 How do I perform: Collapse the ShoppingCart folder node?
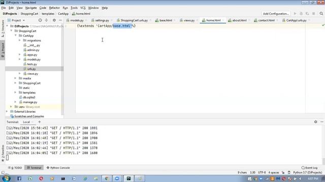[11, 31]
